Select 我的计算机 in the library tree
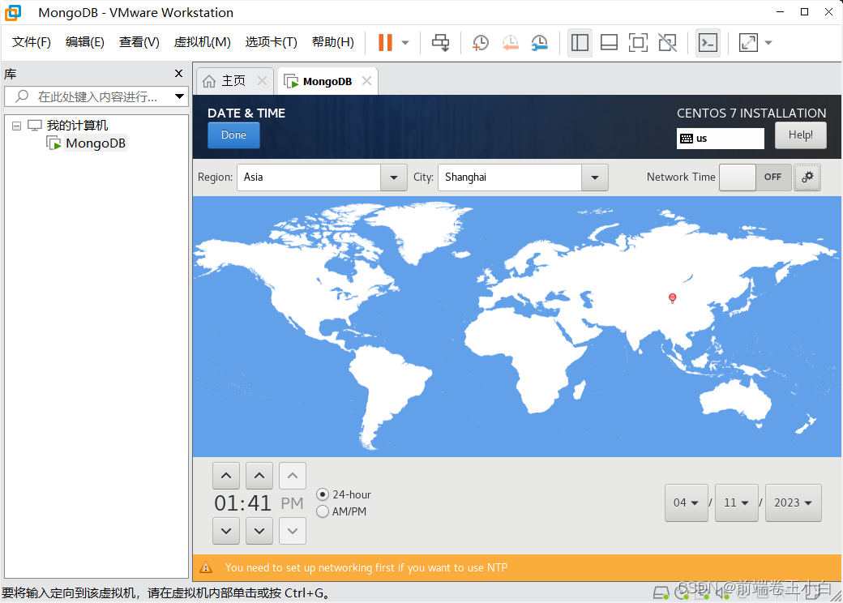 [x=77, y=126]
